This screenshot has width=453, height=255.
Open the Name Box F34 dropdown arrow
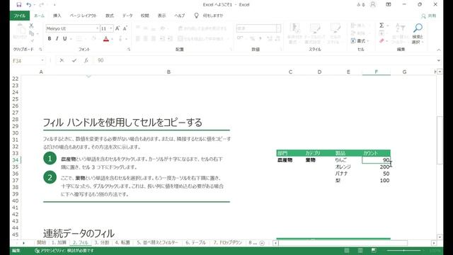[42, 60]
